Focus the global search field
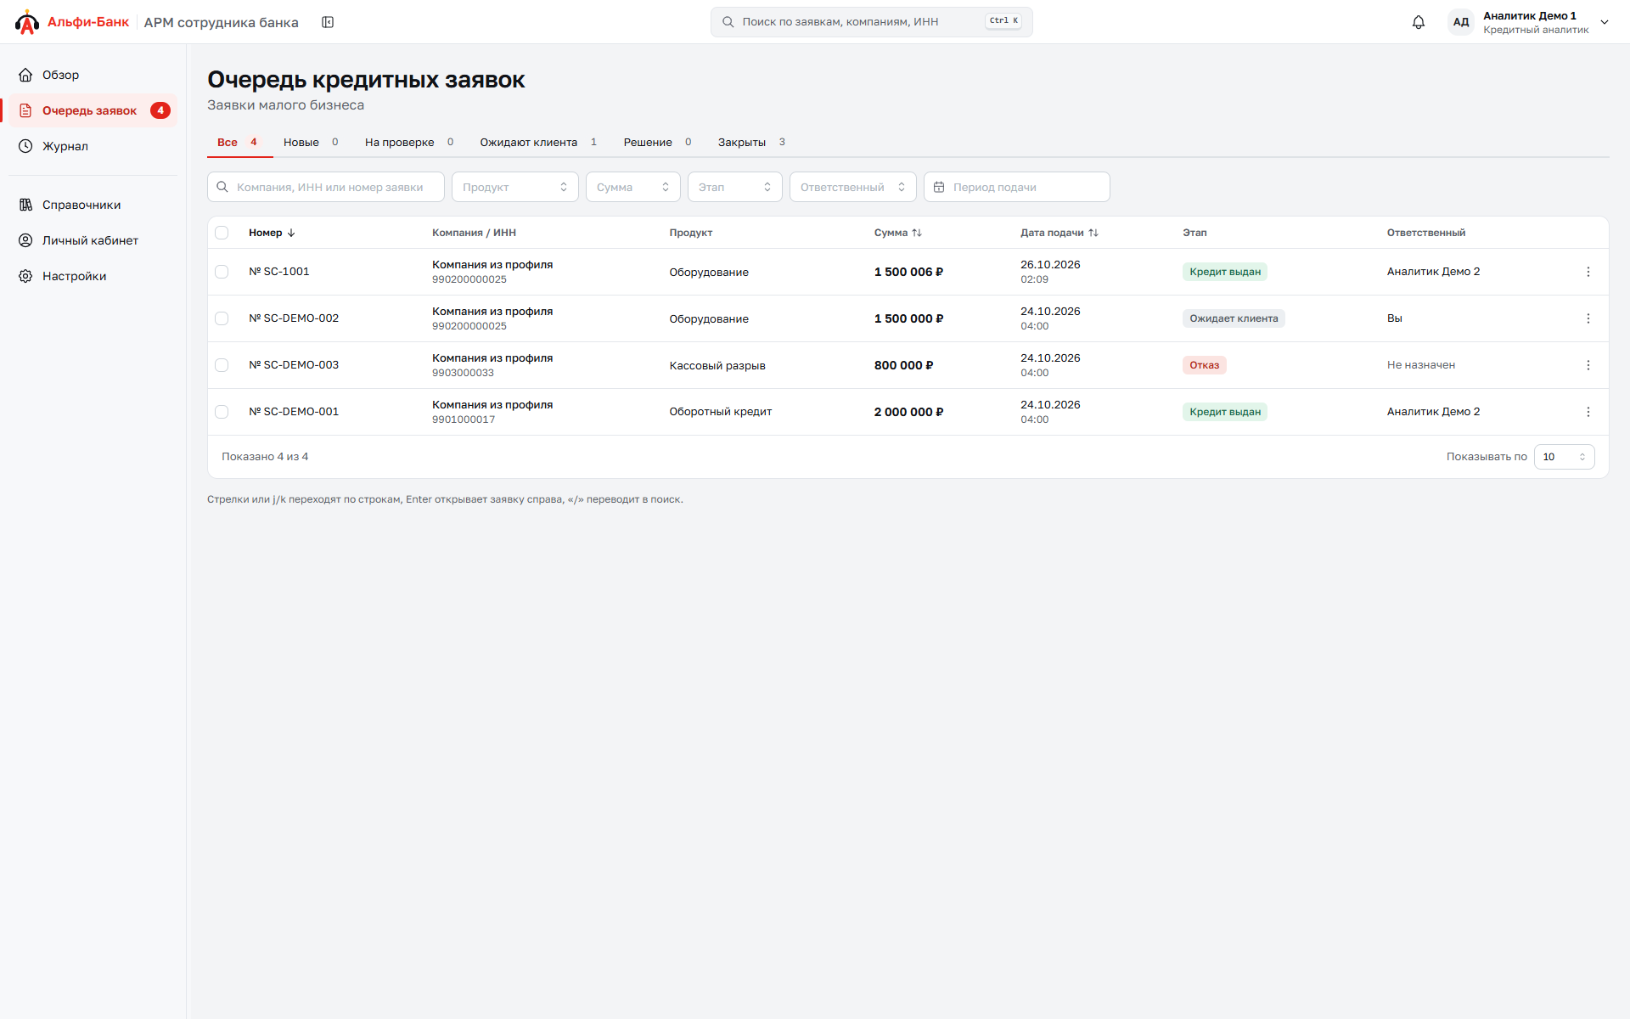The height and width of the screenshot is (1019, 1630). tap(871, 22)
